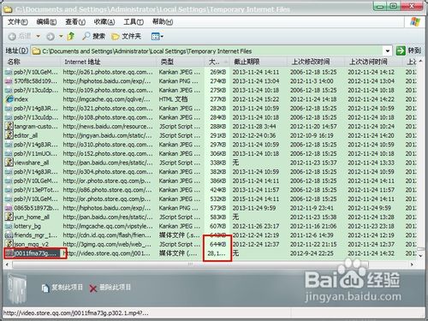Open the Help (帮助) menu
The image size is (428, 321).
[163, 22]
